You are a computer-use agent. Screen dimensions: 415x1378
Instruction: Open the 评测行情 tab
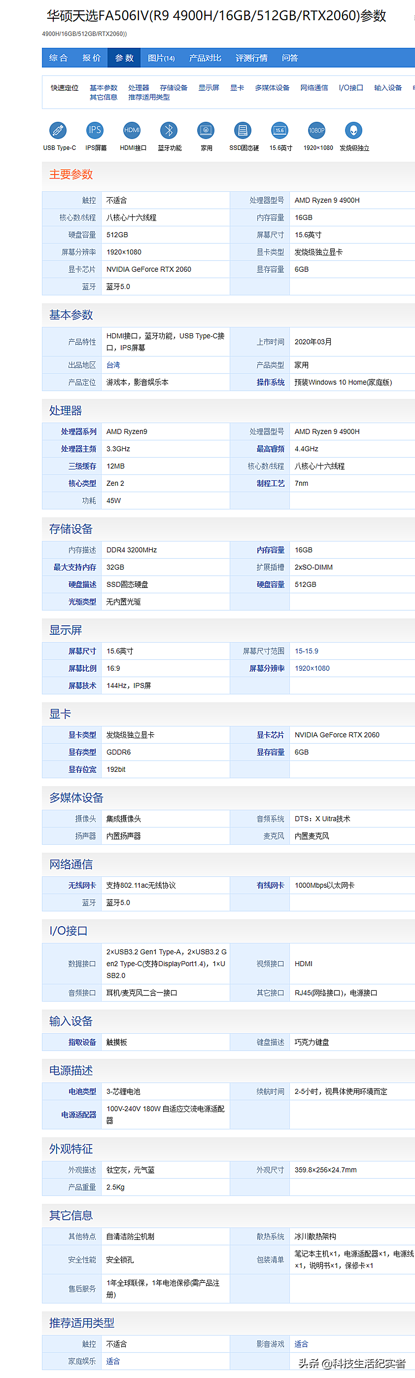point(251,58)
